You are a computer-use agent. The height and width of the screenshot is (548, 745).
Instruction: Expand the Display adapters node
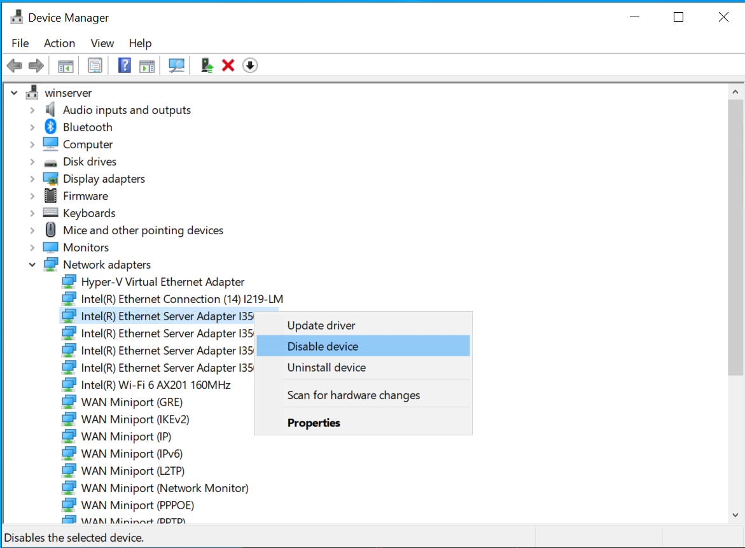[32, 179]
